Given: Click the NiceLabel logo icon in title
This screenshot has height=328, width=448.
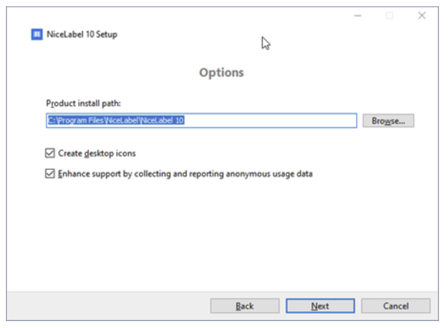Looking at the screenshot, I should click(37, 35).
